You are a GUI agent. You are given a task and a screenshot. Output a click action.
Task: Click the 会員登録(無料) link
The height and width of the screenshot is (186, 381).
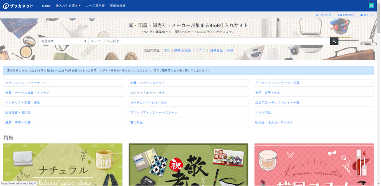[345, 15]
